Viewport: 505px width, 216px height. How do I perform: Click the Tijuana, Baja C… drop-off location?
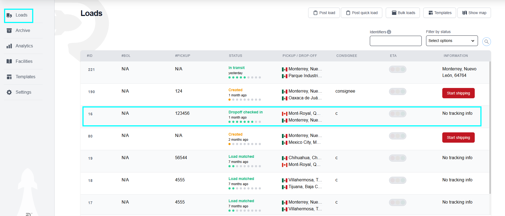pyautogui.click(x=305, y=187)
